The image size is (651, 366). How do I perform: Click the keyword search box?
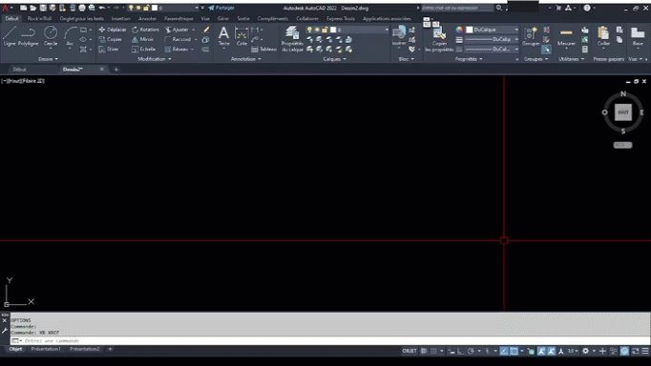tap(456, 8)
